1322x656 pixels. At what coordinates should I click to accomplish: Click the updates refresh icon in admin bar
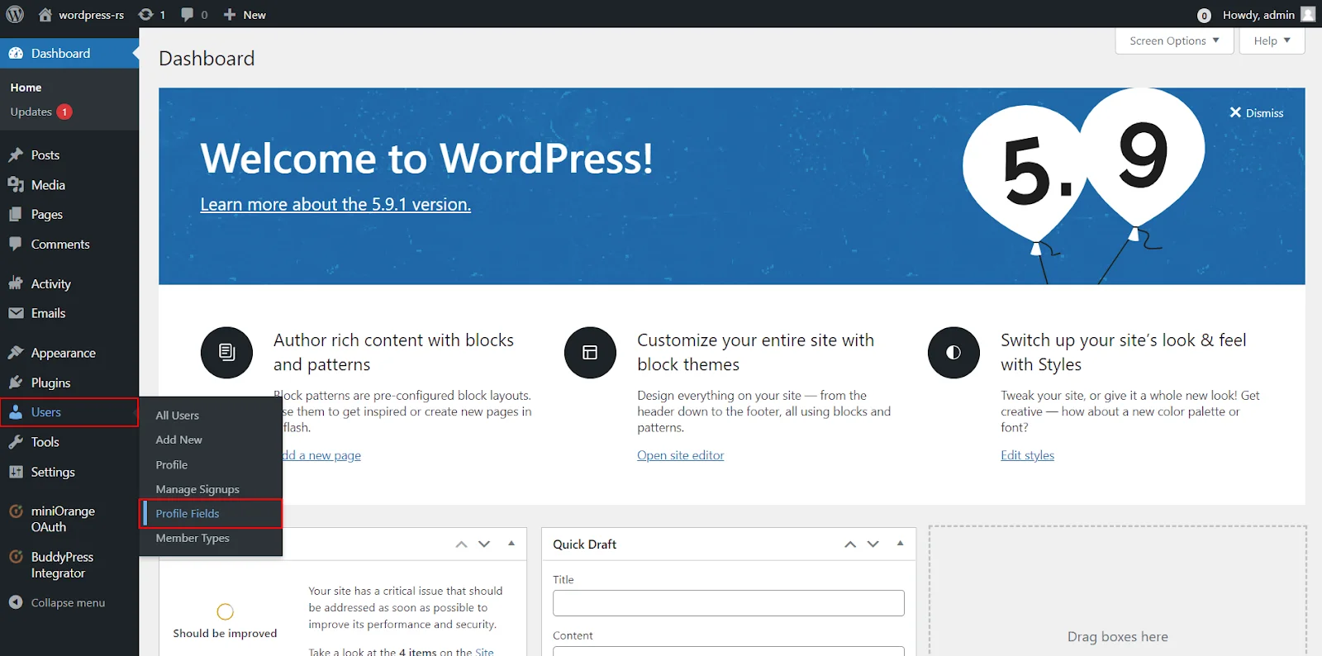click(x=145, y=15)
